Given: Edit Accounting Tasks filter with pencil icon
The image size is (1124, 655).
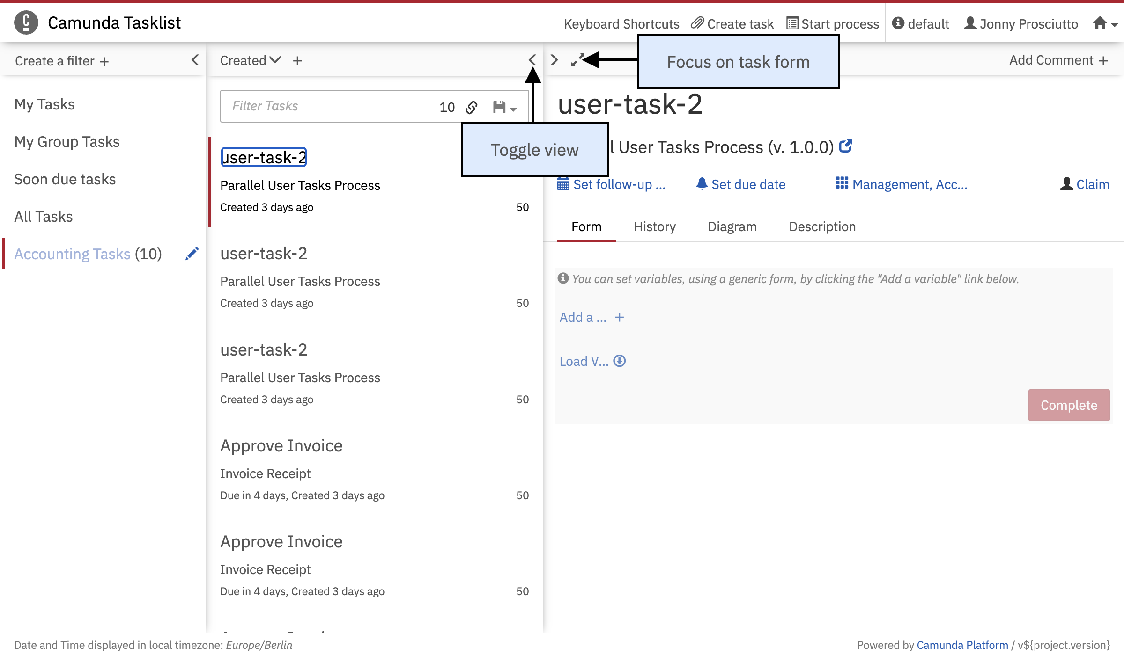Looking at the screenshot, I should pos(192,254).
